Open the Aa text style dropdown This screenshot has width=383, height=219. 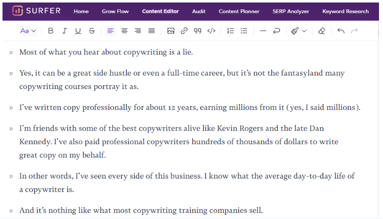(x=28, y=31)
